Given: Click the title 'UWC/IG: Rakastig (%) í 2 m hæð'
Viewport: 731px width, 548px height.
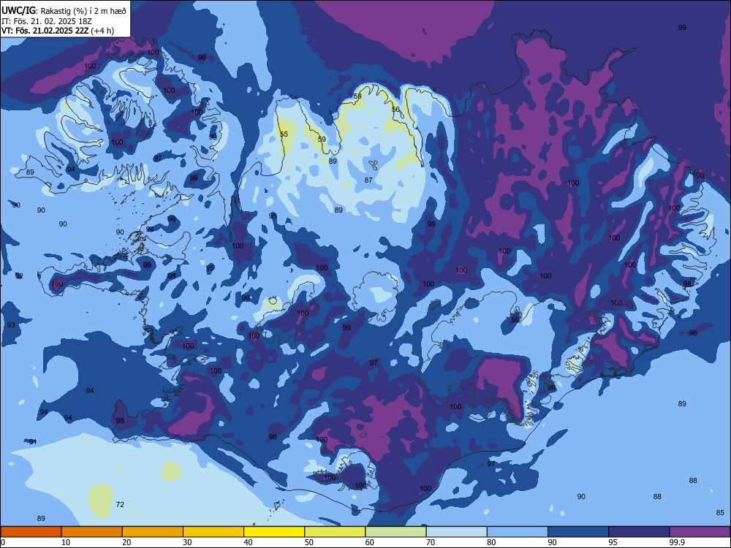Looking at the screenshot, I should pos(64,11).
